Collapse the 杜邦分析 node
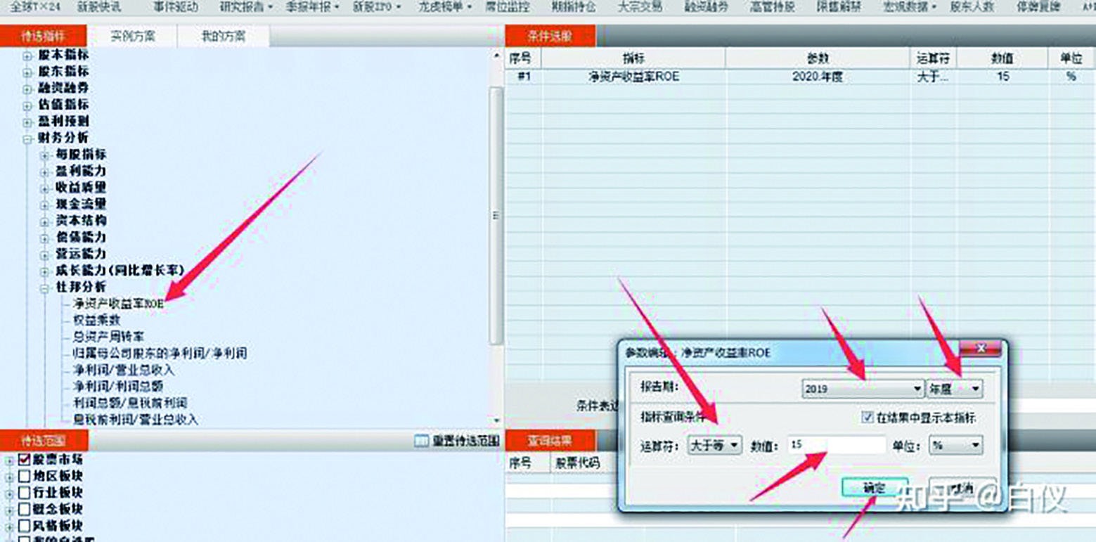 (45, 288)
